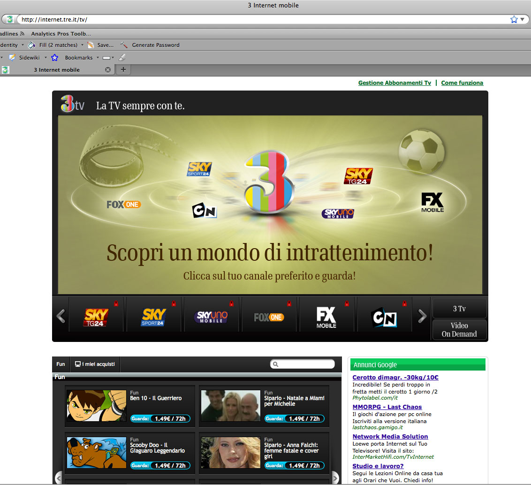This screenshot has height=485, width=531.
Task: Click the Sky TG24 logo in the banner
Action: pos(358,176)
